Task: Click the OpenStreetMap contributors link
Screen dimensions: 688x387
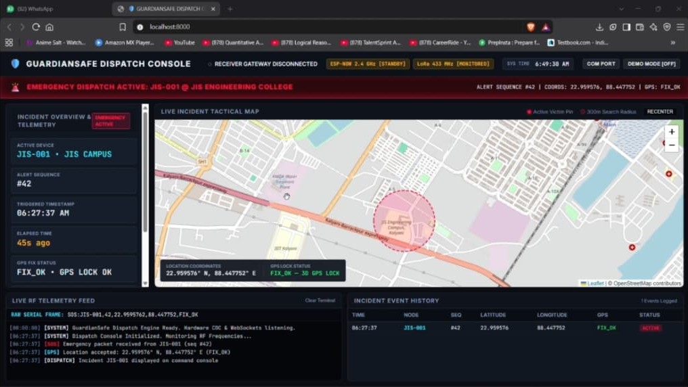Action: 647,283
